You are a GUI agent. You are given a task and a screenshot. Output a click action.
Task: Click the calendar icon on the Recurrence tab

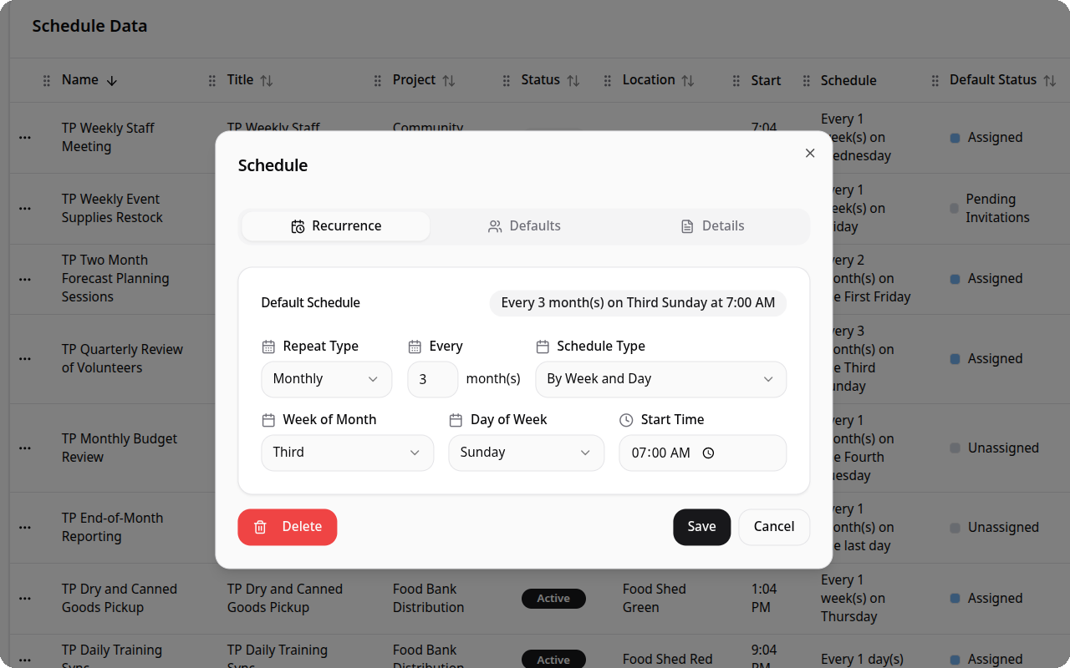click(x=297, y=225)
